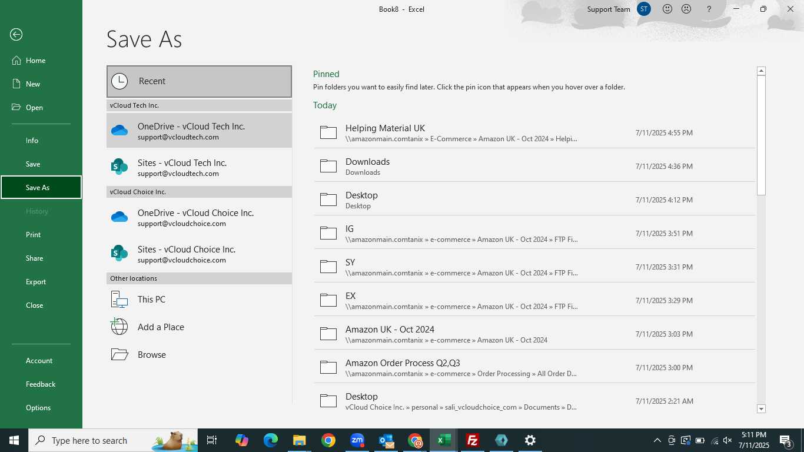This screenshot has width=804, height=452.
Task: Open the help question mark icon
Action: tap(709, 9)
